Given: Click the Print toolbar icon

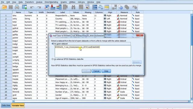Looking at the screenshot, I should click(17, 7).
